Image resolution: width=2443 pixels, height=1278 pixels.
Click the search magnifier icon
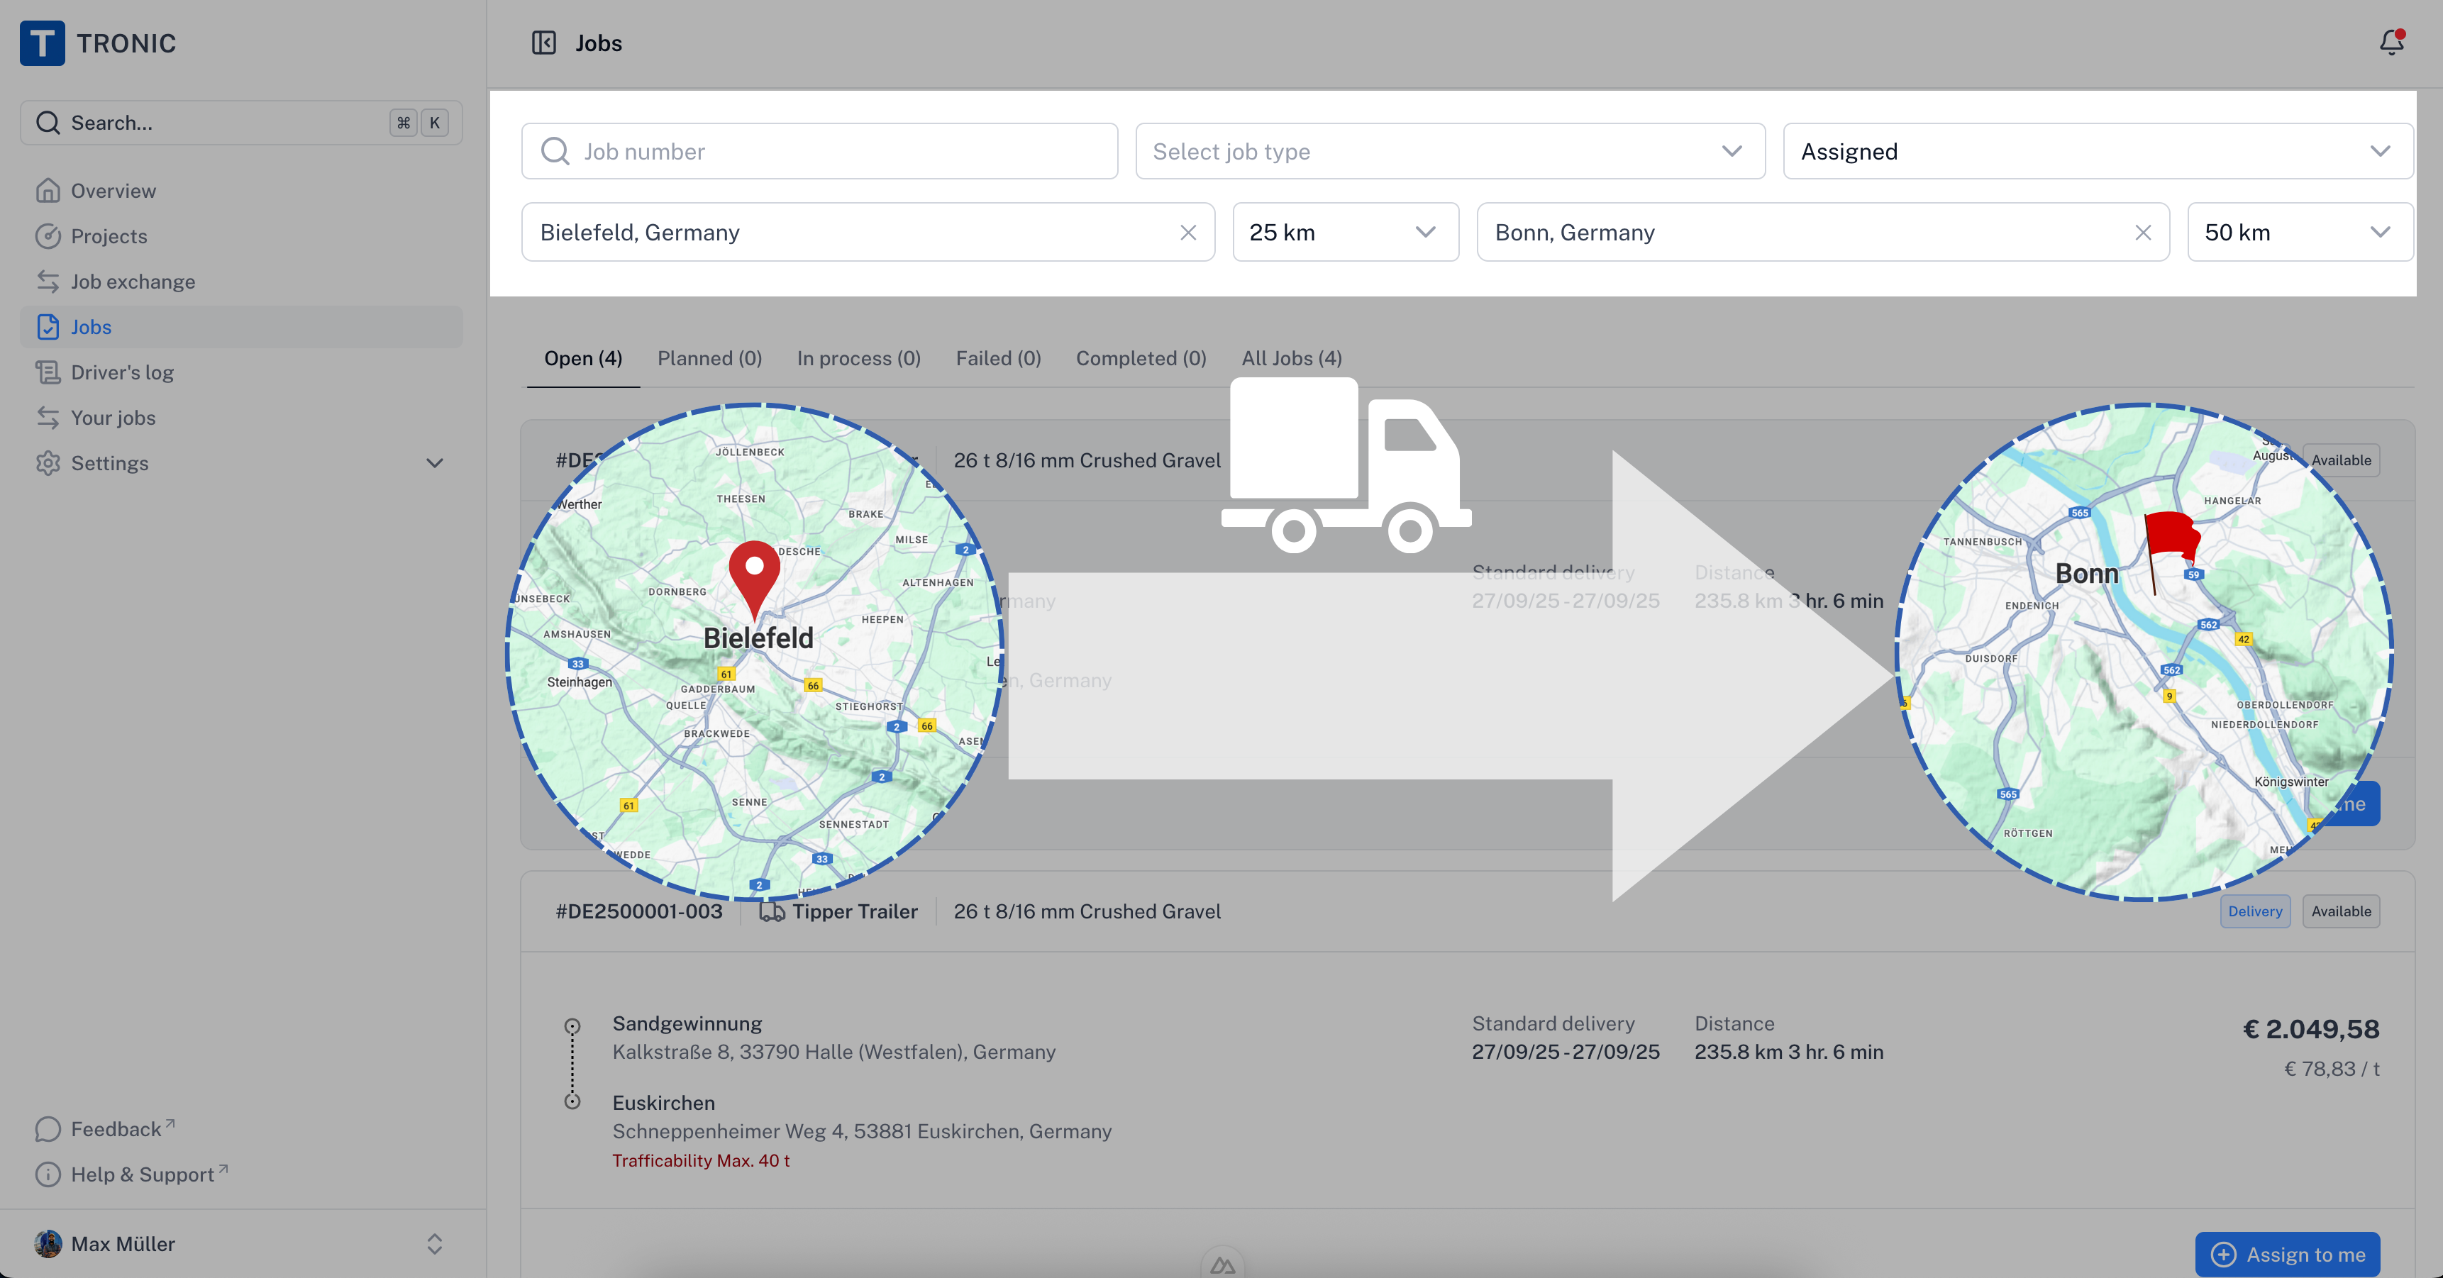click(x=48, y=122)
